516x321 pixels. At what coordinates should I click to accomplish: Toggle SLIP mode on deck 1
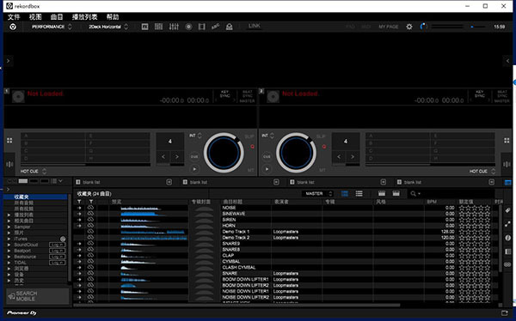click(x=249, y=136)
